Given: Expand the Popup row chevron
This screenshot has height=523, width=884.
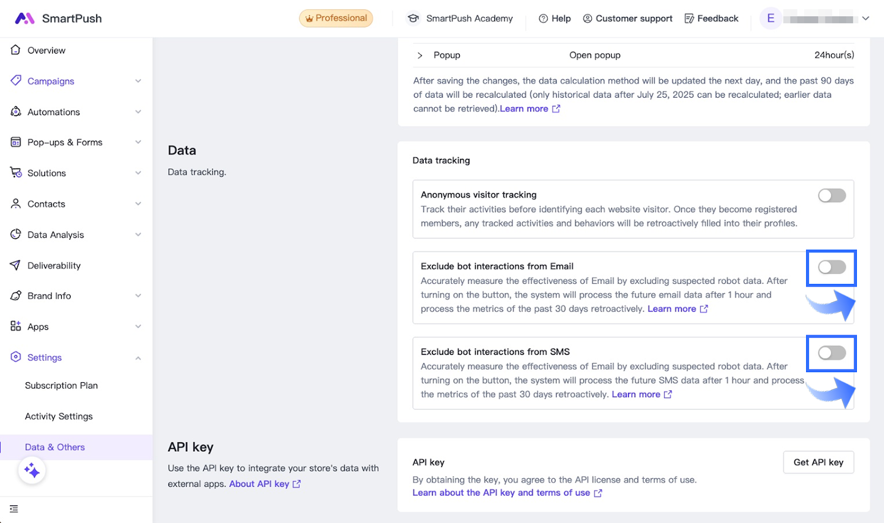Looking at the screenshot, I should click(420, 55).
